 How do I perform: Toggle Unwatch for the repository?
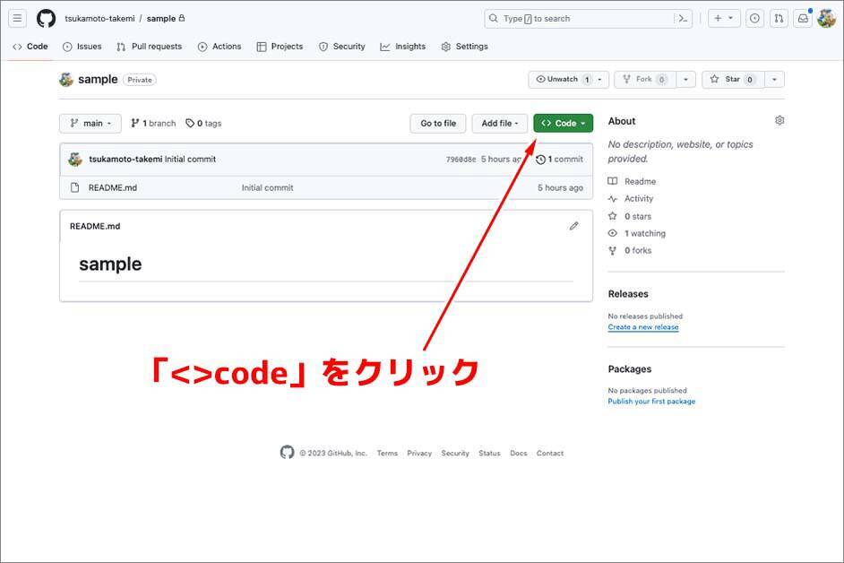[x=562, y=80]
